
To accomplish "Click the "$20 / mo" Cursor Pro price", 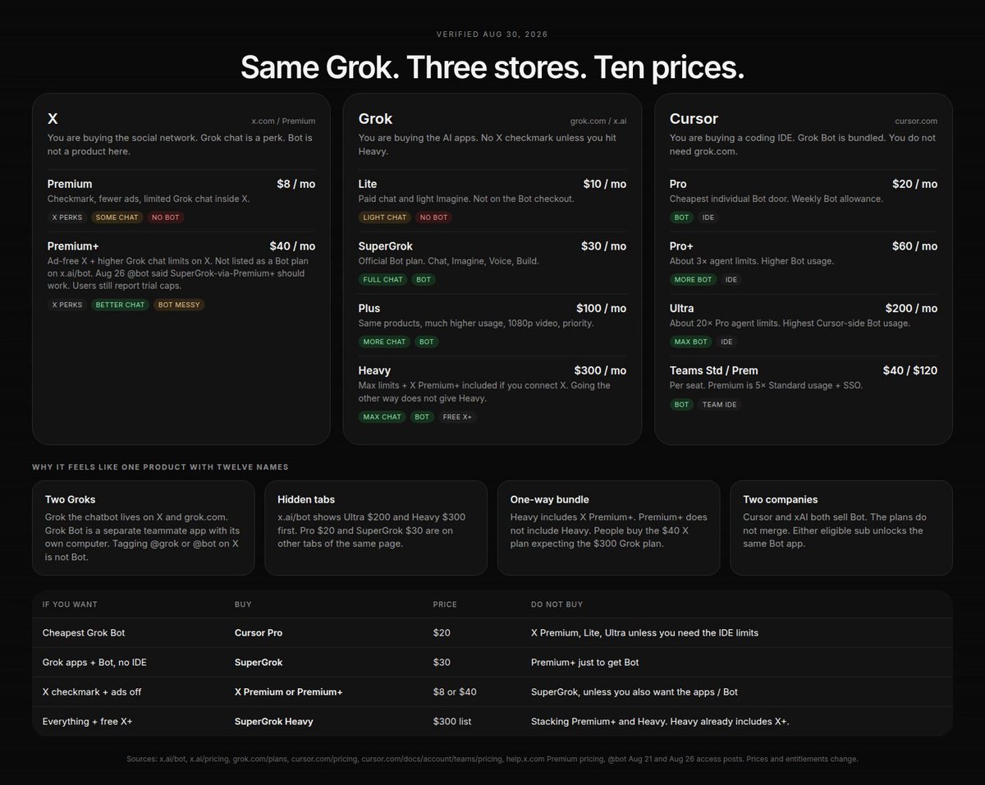I will [x=915, y=184].
